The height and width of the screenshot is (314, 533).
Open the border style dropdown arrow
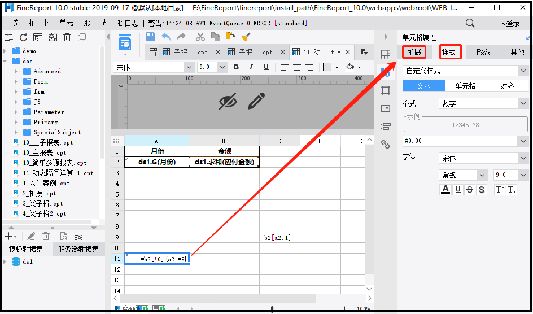[x=337, y=67]
